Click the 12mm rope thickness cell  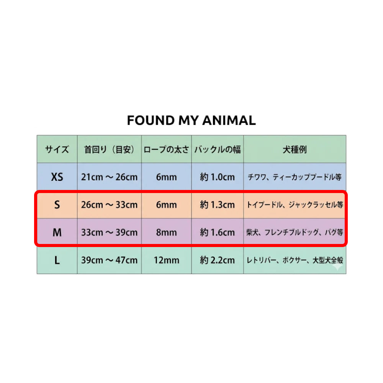coord(166,260)
